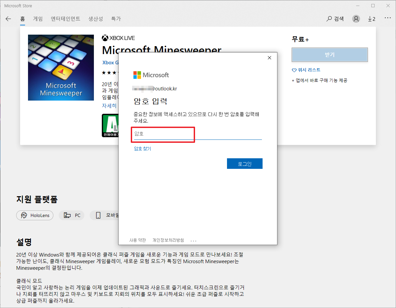Close the Microsoft sign-in dialog
Screen dimensions: 396x308
(269, 58)
